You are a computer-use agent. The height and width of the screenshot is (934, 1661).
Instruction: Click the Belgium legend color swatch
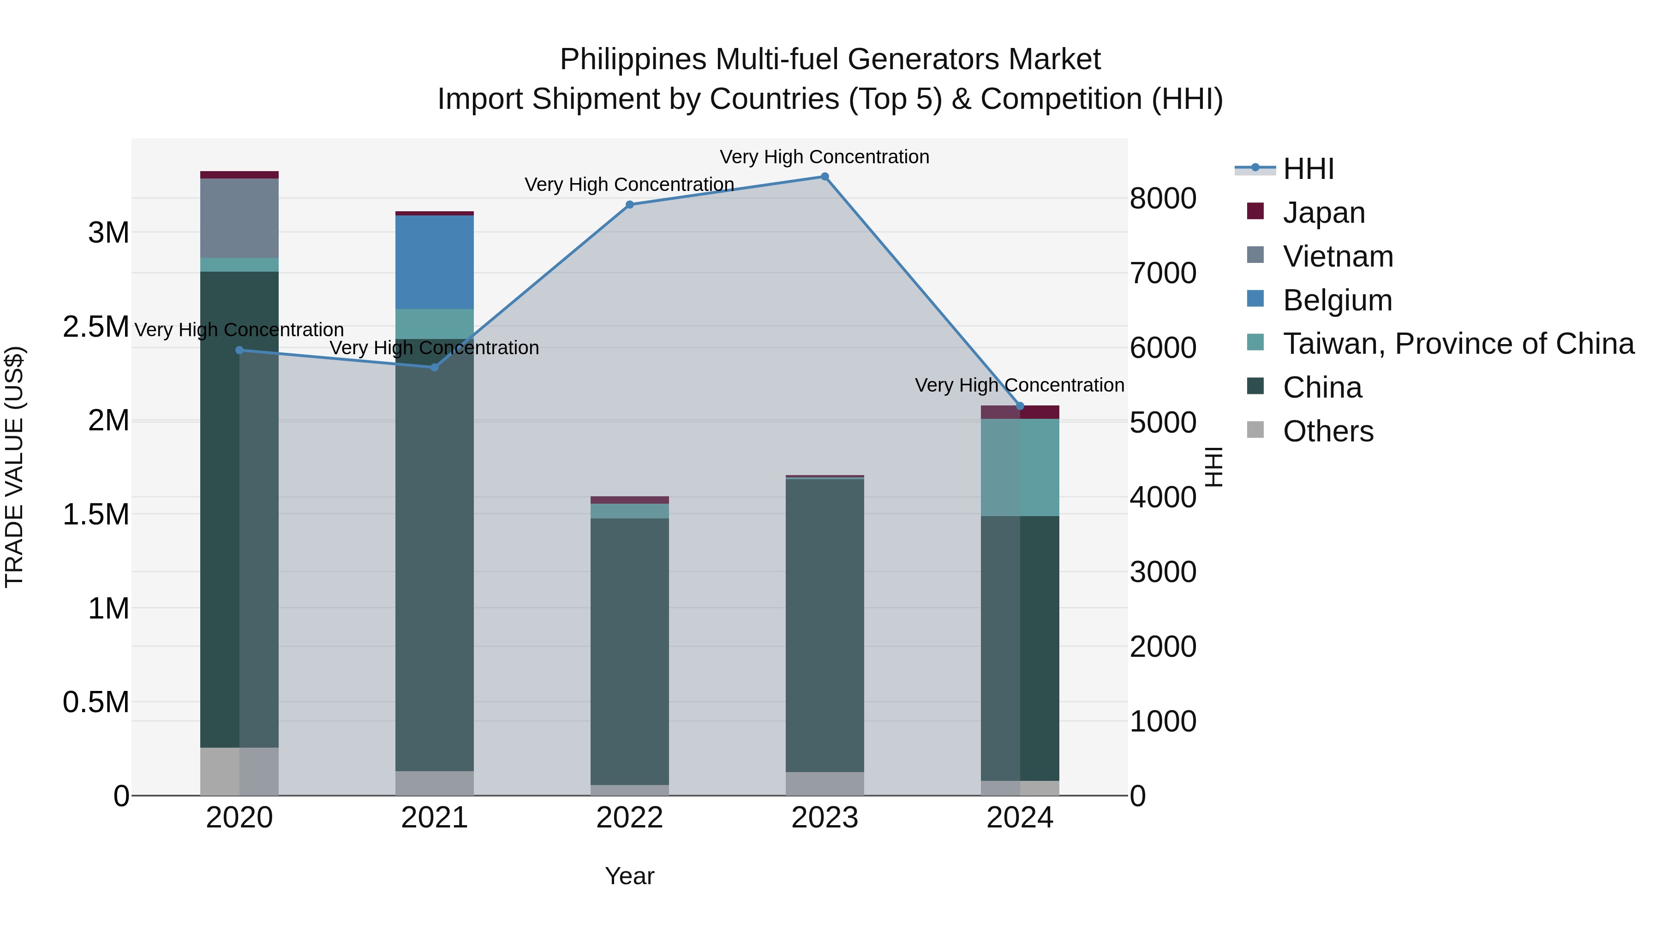coord(1255,299)
